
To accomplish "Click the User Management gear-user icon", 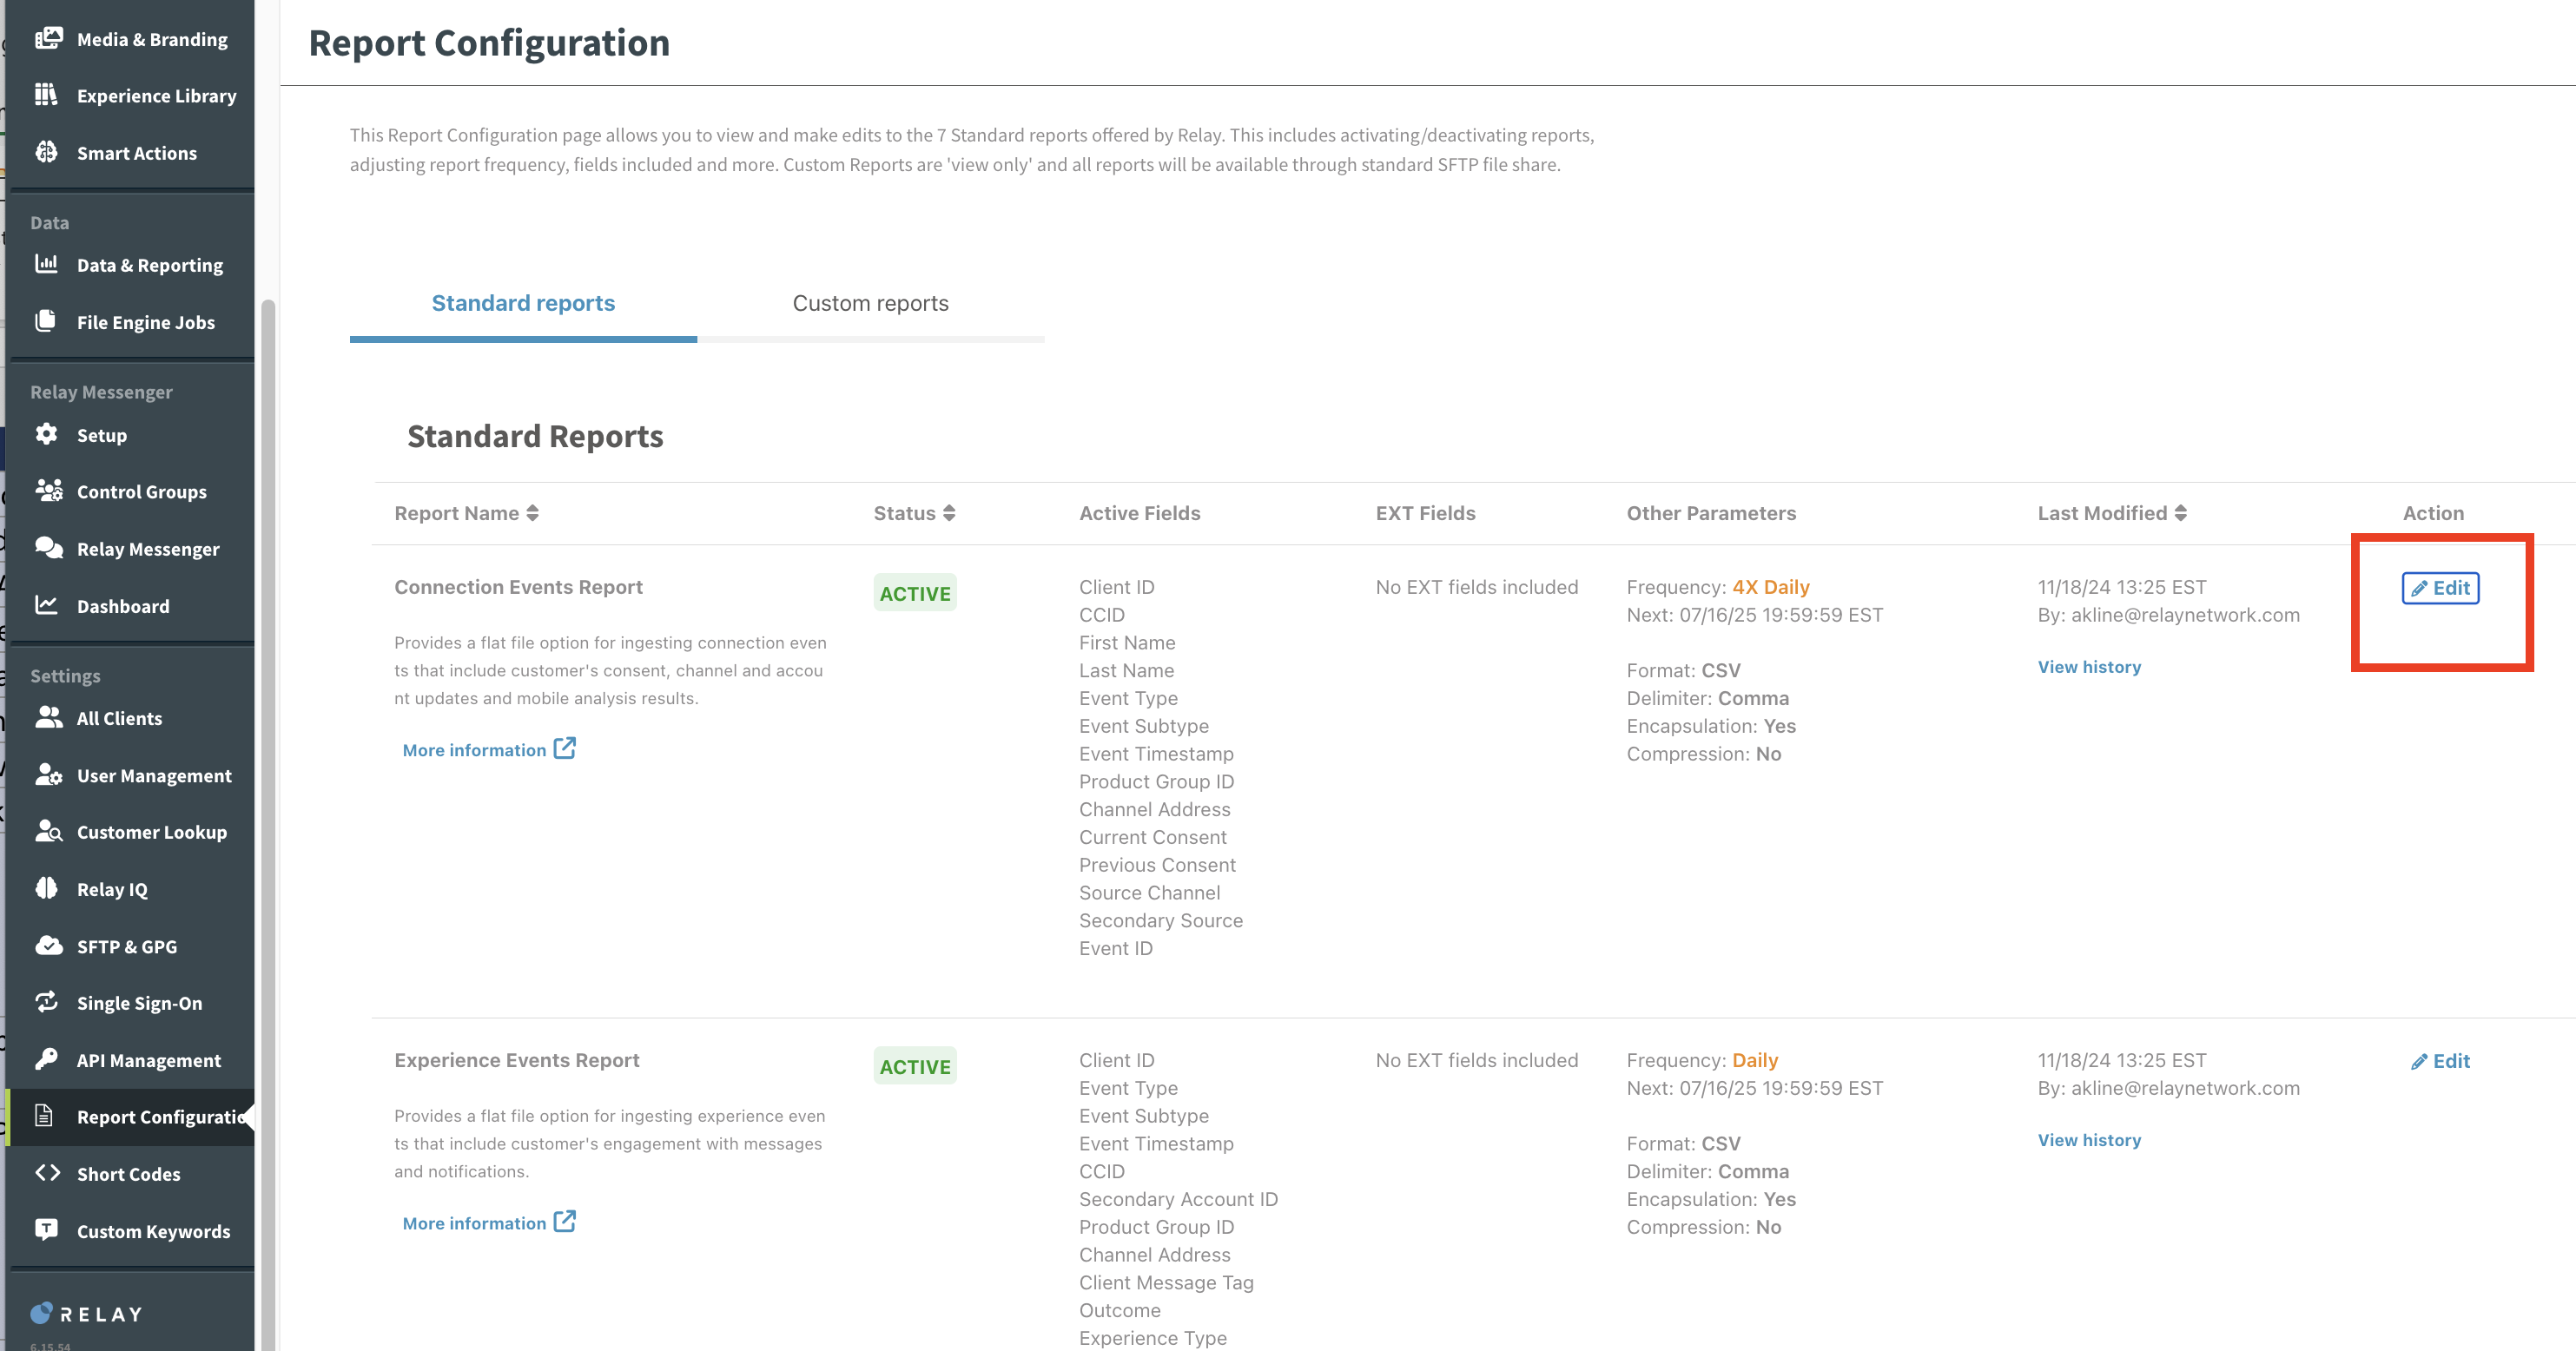I will click(x=48, y=774).
